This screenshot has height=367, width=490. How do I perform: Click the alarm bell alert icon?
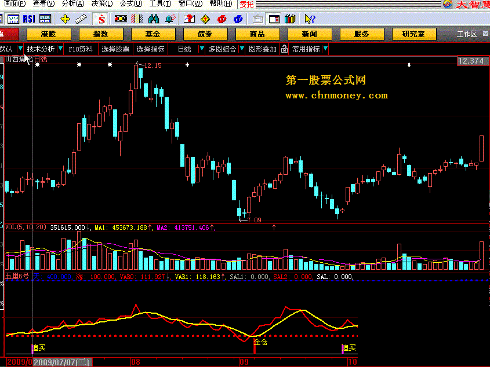point(170,19)
